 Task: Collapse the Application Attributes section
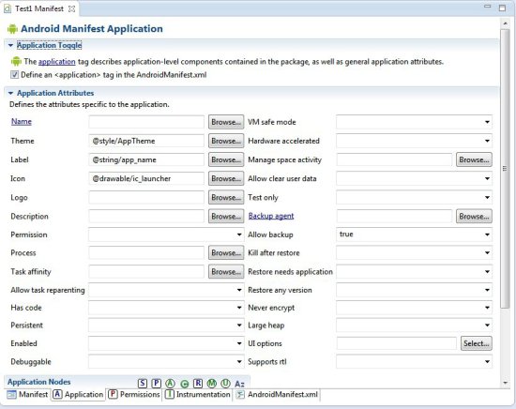(10, 93)
